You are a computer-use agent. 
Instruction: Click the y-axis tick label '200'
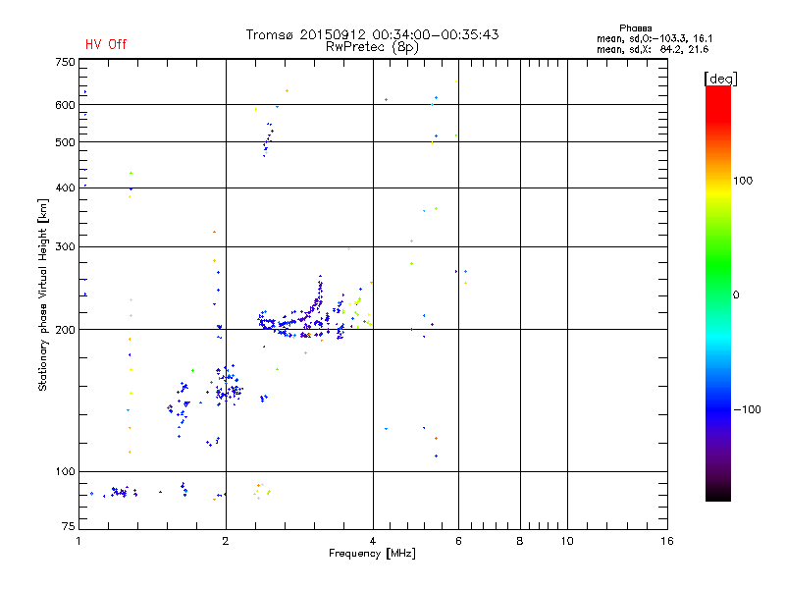coord(65,330)
